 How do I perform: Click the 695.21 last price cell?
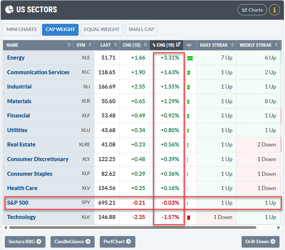click(107, 203)
